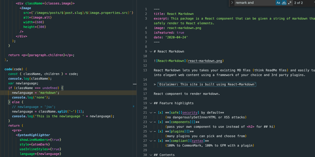Collapse the '## Feature highlights' section
The image size is (315, 157).
[151, 103]
